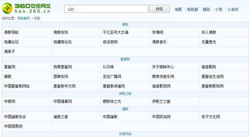This screenshot has width=249, height=137.
Task: Open the 戒淫邪网 link
Action: pos(110,42)
